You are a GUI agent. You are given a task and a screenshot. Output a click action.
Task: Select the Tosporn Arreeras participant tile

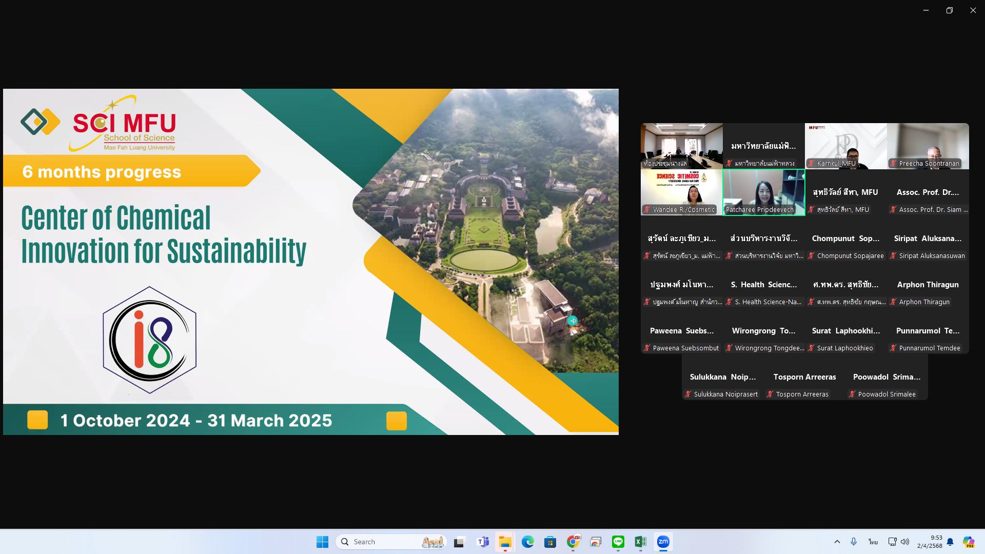(805, 377)
